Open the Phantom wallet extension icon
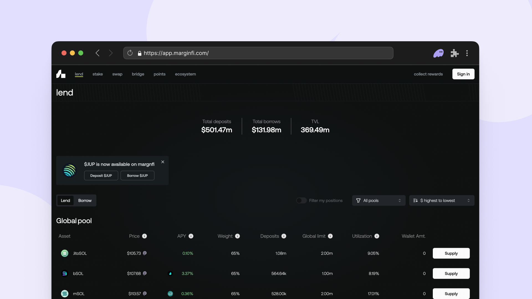The height and width of the screenshot is (299, 532). coord(439,53)
